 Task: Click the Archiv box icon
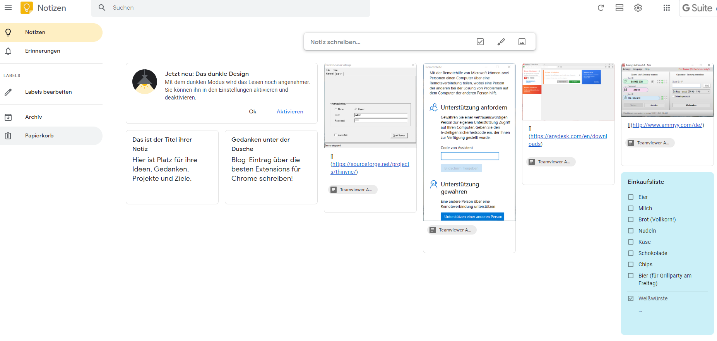tap(8, 117)
